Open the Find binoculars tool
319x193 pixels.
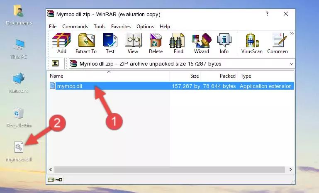[178, 43]
